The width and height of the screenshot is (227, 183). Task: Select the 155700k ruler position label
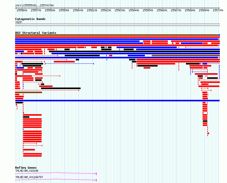pyautogui.click(x=218, y=10)
